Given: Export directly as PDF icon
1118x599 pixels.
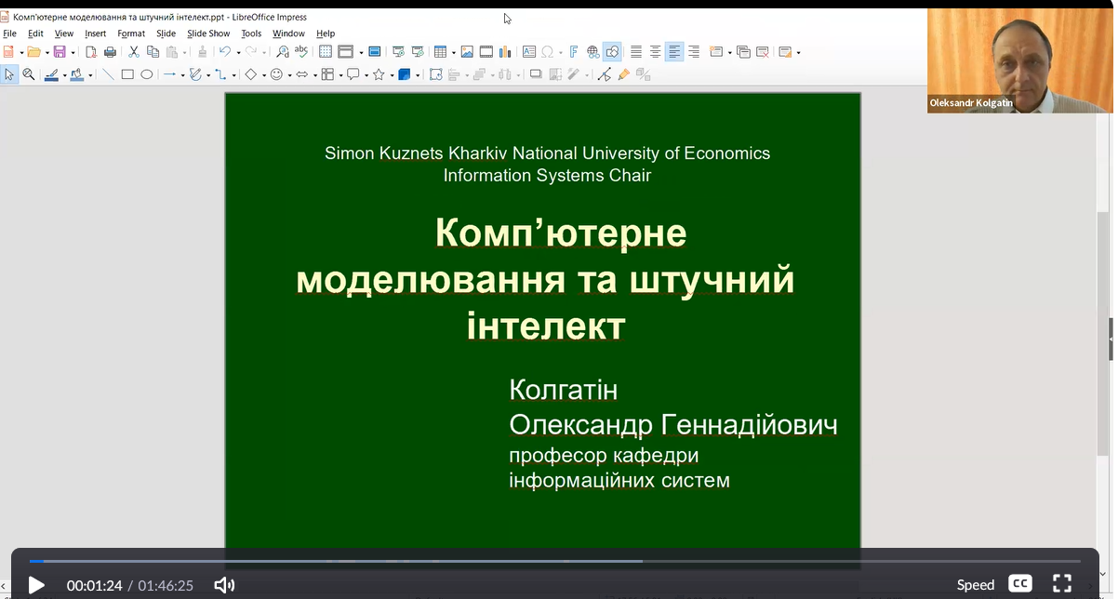Looking at the screenshot, I should click(x=91, y=52).
